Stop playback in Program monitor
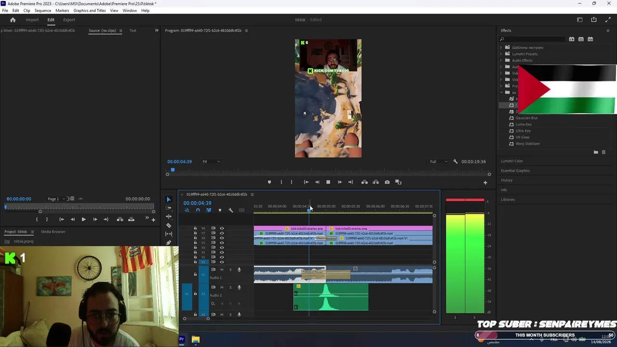The height and width of the screenshot is (347, 617). point(328,182)
